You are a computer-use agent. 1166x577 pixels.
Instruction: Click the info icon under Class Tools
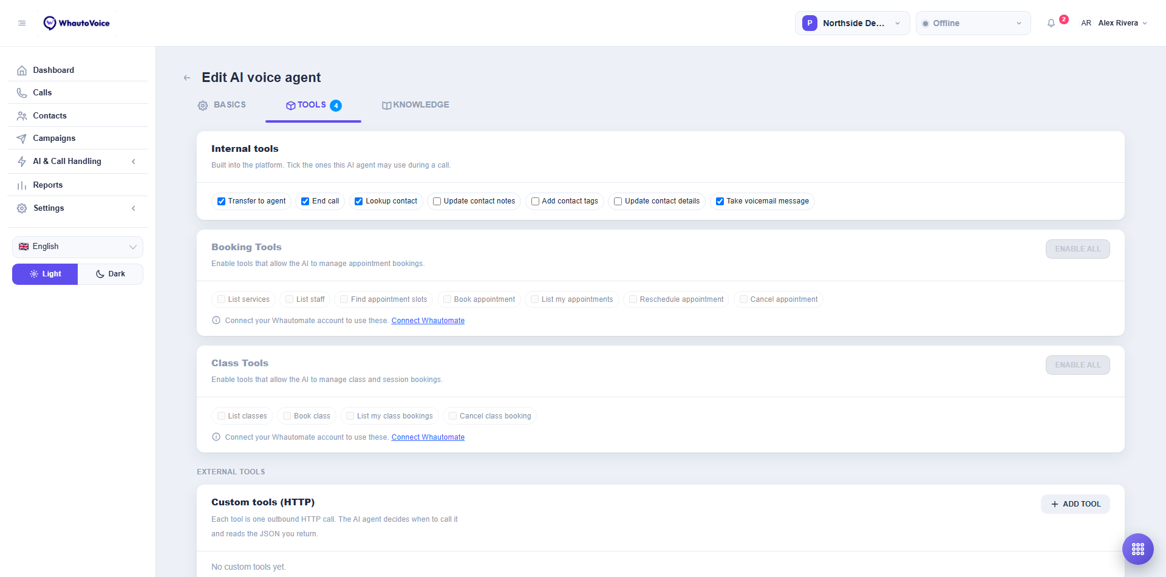click(216, 437)
